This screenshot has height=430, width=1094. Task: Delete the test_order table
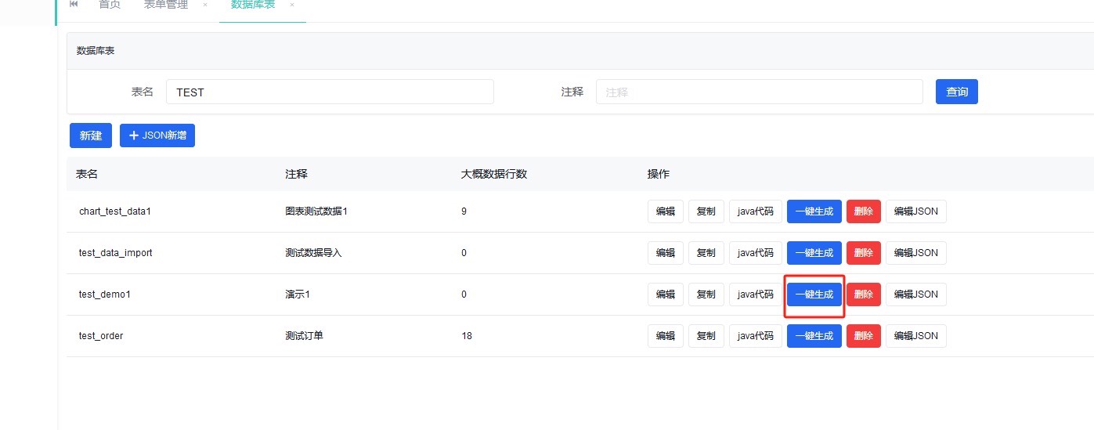863,336
